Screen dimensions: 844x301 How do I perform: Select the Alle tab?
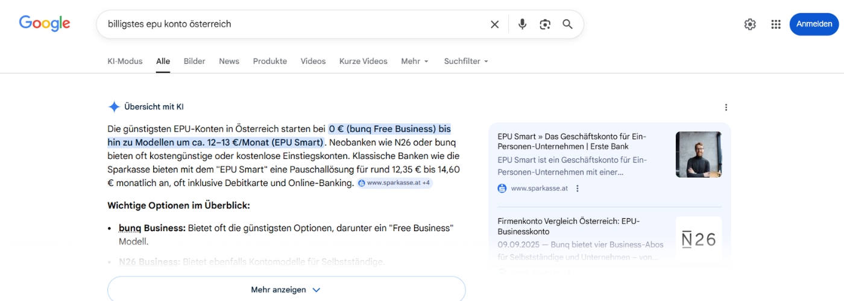tap(163, 61)
